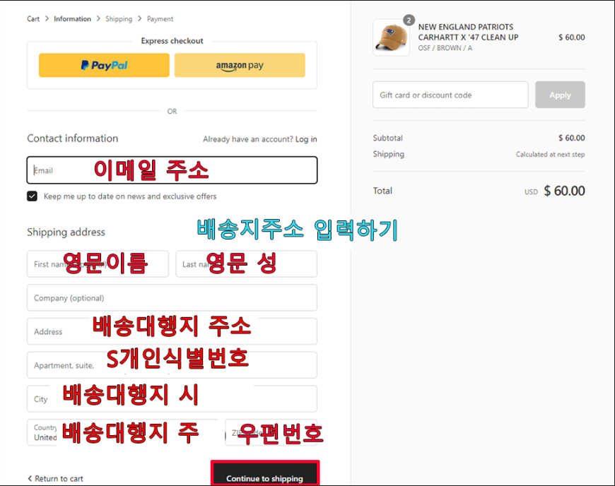Click the Last name field
The height and width of the screenshot is (486, 615).
click(x=246, y=263)
